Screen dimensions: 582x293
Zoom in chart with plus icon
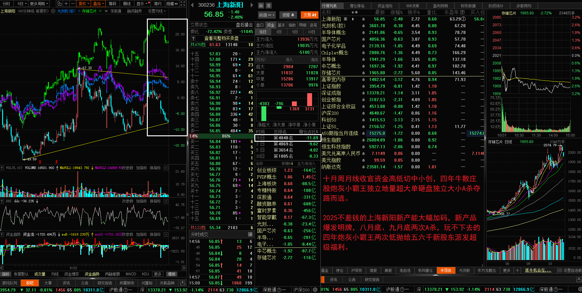tap(66, 4)
